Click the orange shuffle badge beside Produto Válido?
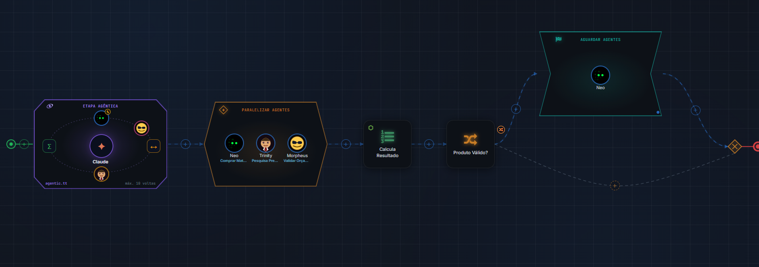Screen dimensions: 759x267 coord(501,130)
